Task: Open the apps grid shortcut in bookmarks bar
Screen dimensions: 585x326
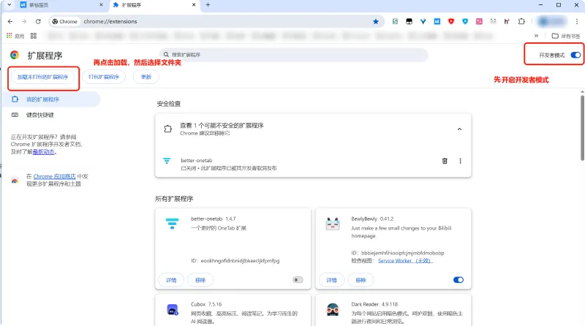Action: tap(15, 36)
